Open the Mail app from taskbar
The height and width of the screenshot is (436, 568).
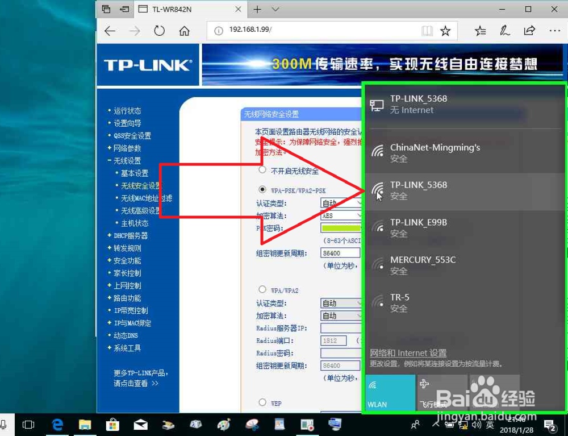pyautogui.click(x=140, y=425)
